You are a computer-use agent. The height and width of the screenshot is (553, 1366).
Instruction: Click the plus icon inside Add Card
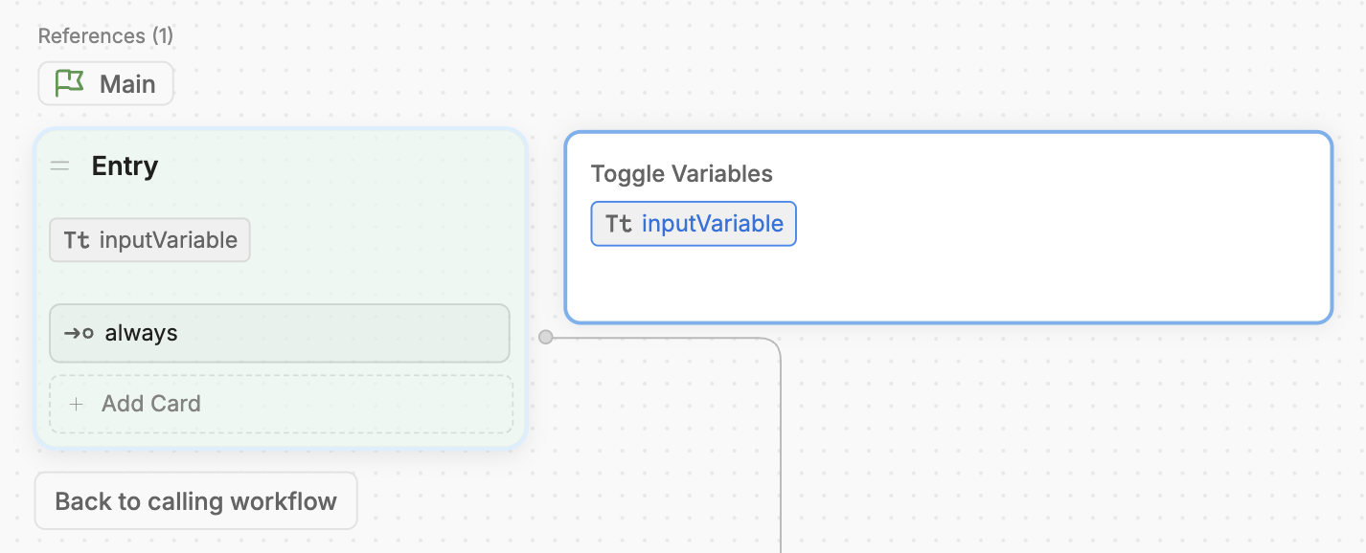(77, 404)
